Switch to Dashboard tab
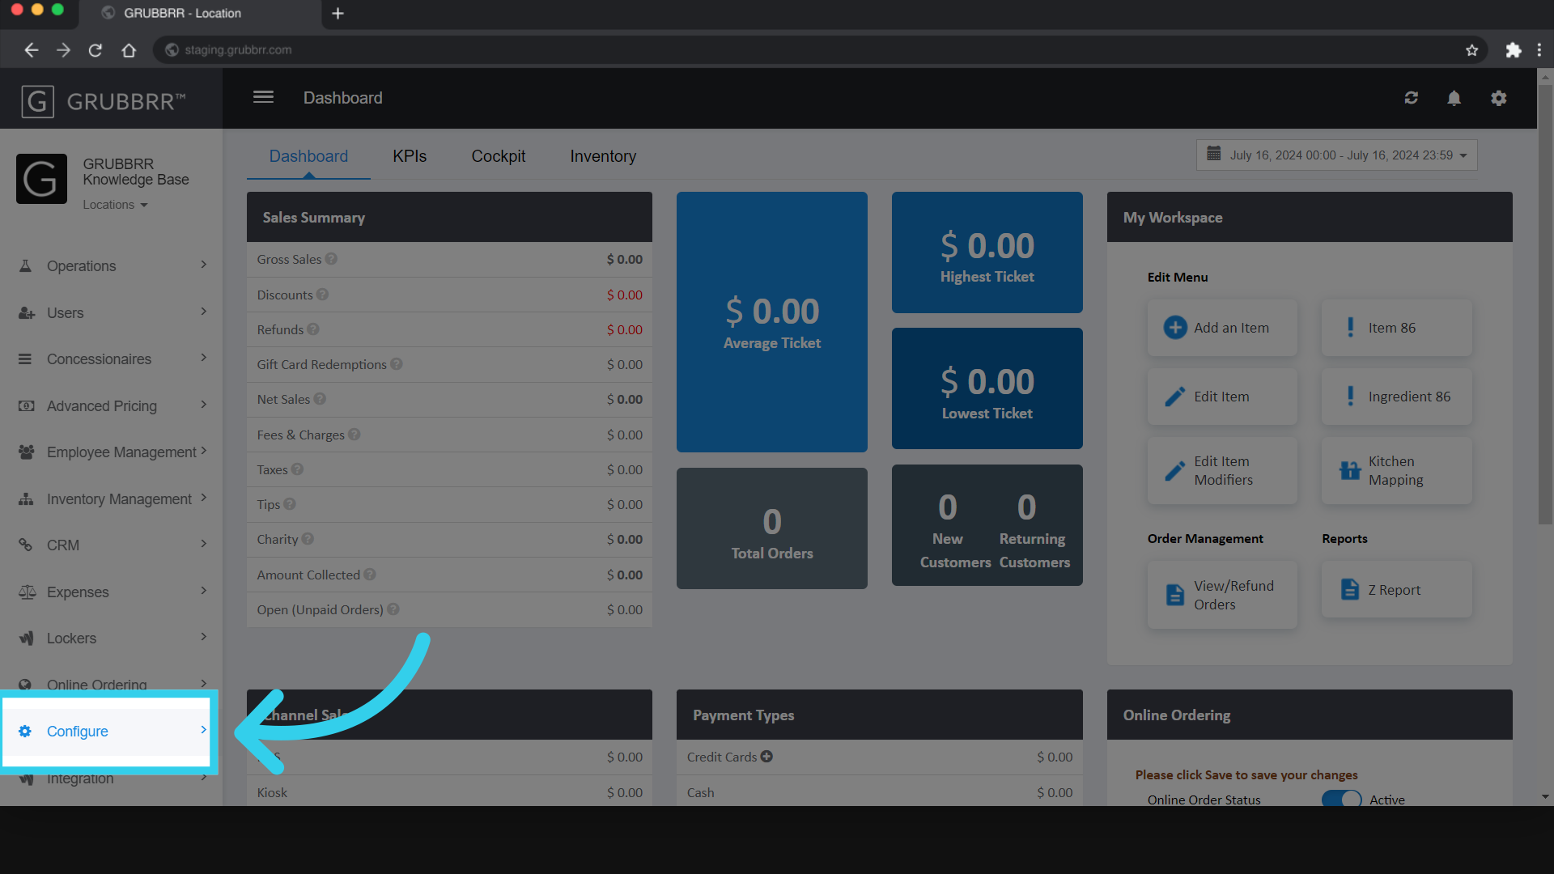The image size is (1554, 874). (308, 156)
